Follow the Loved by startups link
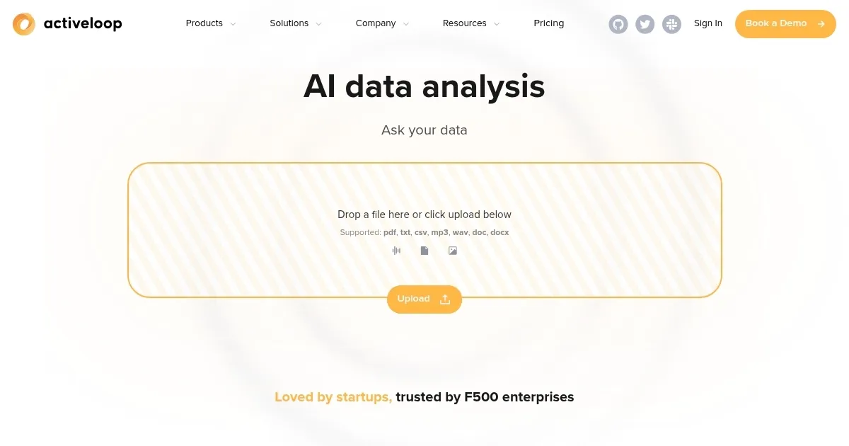 [x=333, y=397]
